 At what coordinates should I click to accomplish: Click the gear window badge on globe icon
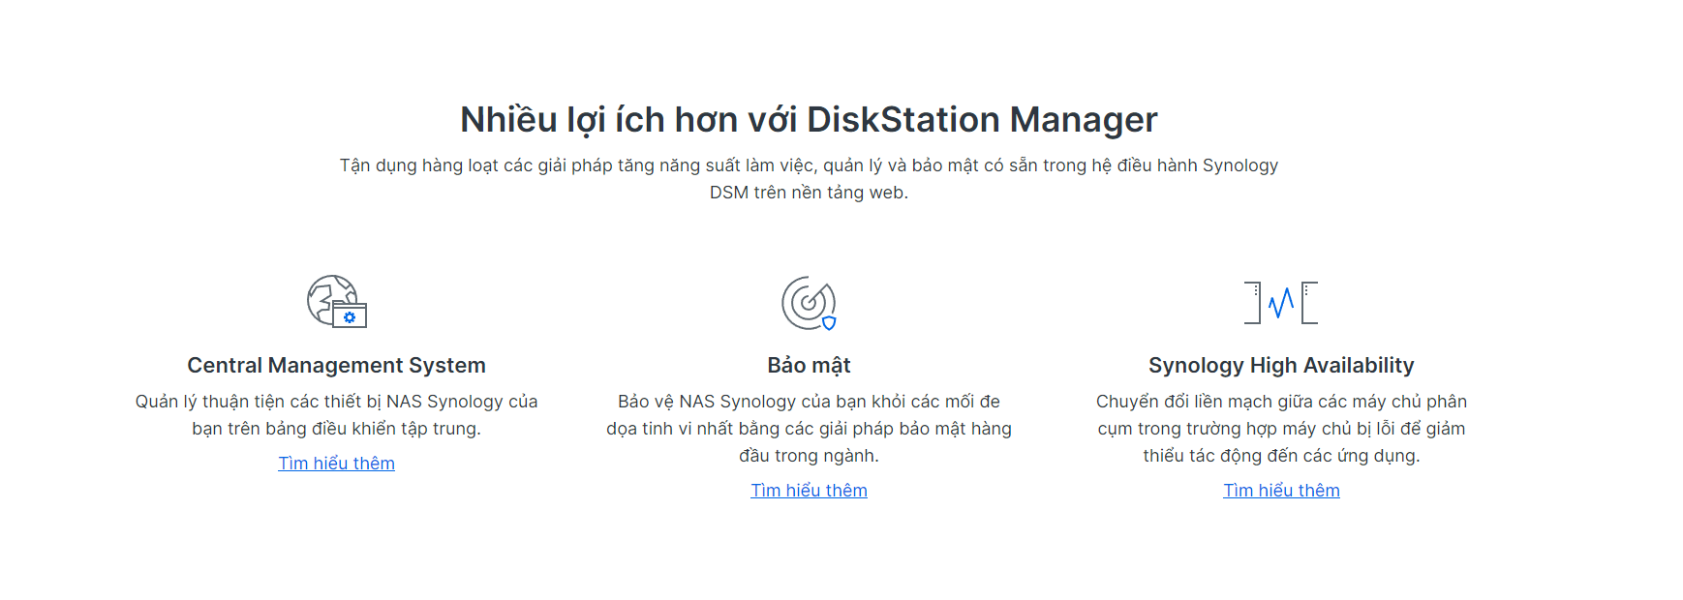pyautogui.click(x=350, y=316)
